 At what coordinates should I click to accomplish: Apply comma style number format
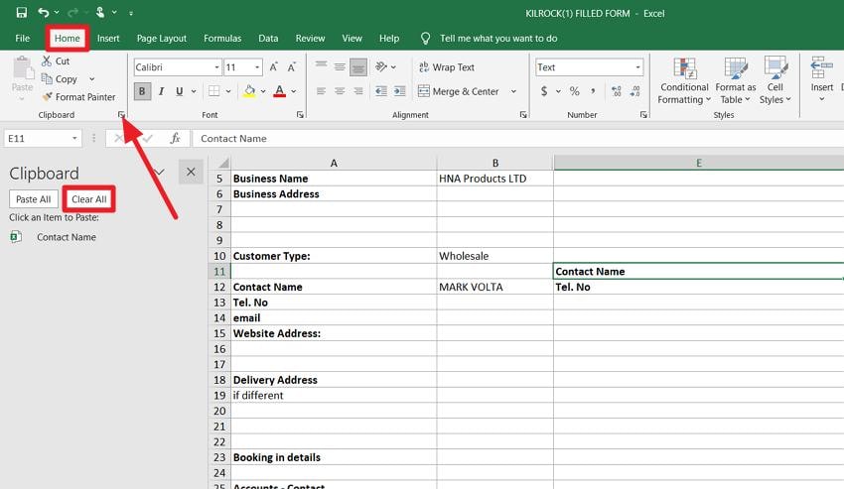[x=593, y=91]
